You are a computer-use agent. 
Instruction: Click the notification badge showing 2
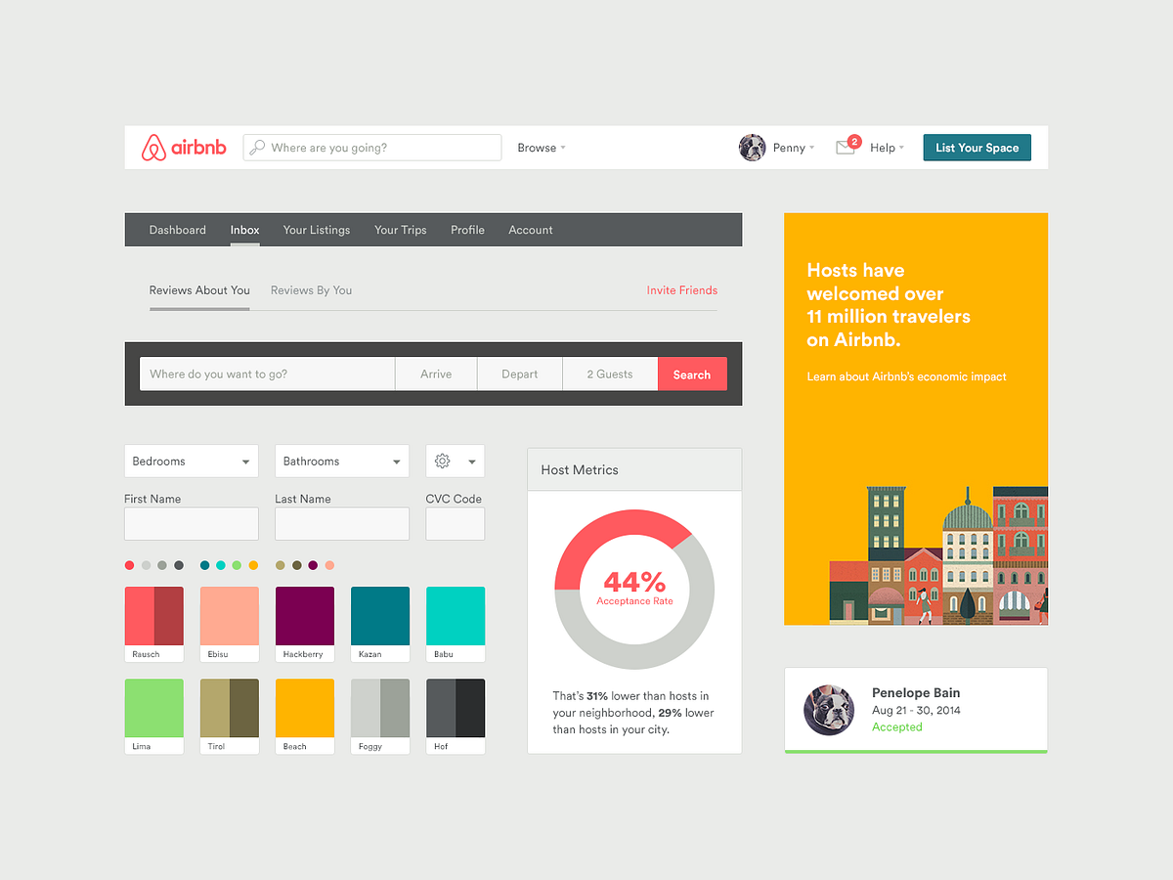[x=855, y=140]
